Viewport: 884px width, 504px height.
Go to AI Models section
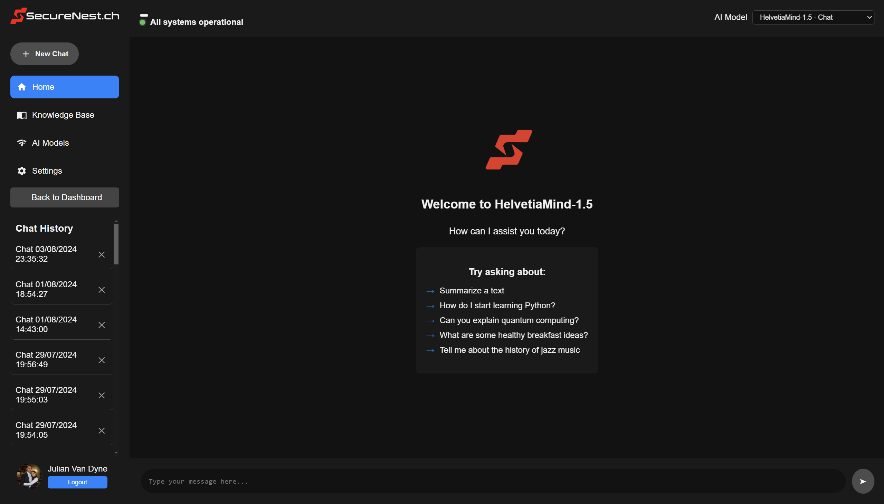click(50, 143)
